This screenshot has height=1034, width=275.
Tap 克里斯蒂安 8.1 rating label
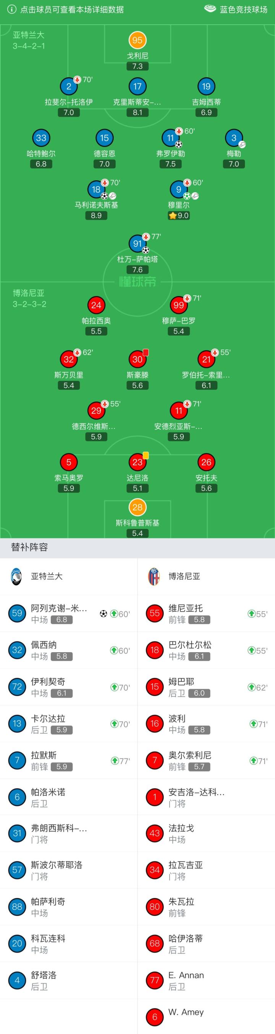(x=137, y=112)
